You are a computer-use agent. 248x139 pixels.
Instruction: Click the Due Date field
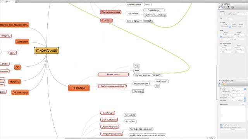(x=237, y=95)
